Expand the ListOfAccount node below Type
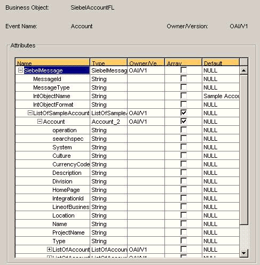This screenshot has height=265, width=260. coord(49,250)
